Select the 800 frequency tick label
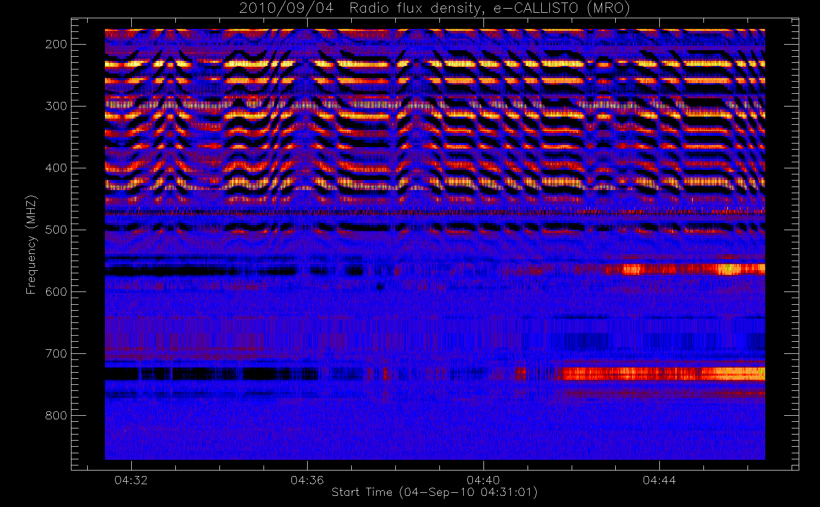 tap(56, 415)
